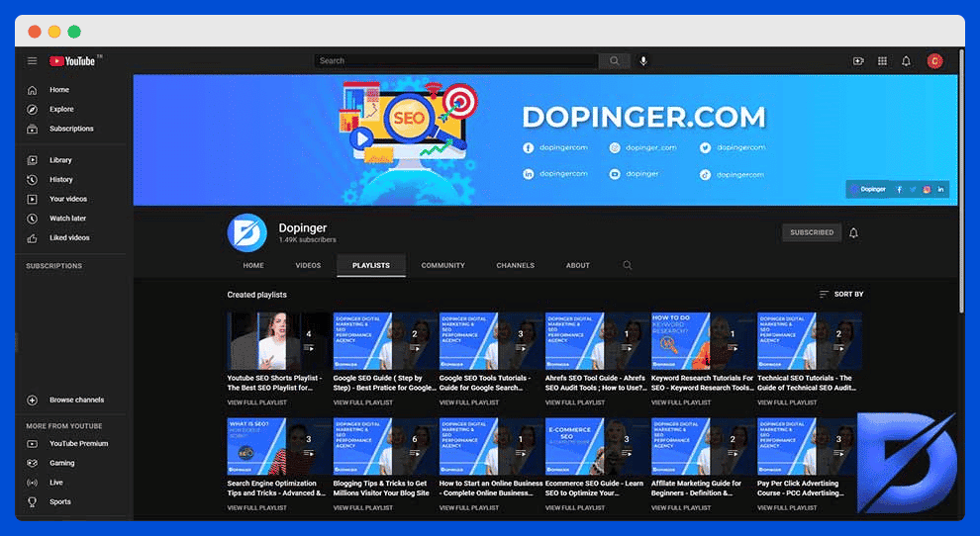Click the 1.49K subscribers text
980x536 pixels.
pyautogui.click(x=308, y=240)
